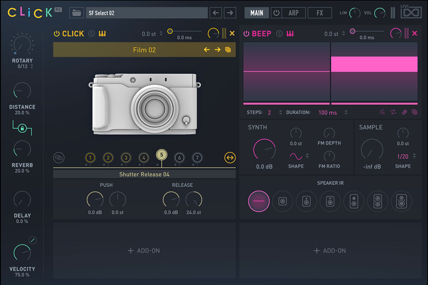Change the STEPS value stepper
428x285 pixels.
click(280, 112)
